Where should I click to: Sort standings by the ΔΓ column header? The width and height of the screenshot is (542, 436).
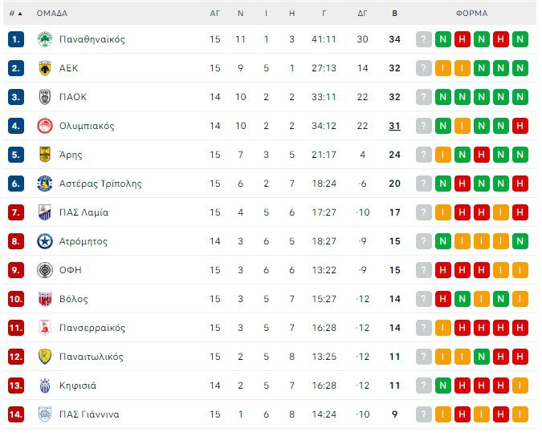click(363, 14)
